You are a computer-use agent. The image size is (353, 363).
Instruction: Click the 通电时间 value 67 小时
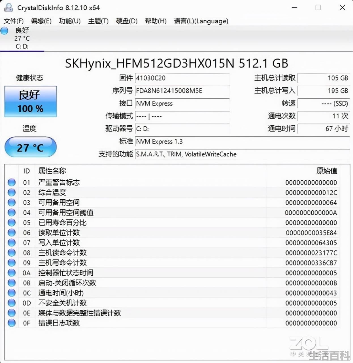coord(324,129)
